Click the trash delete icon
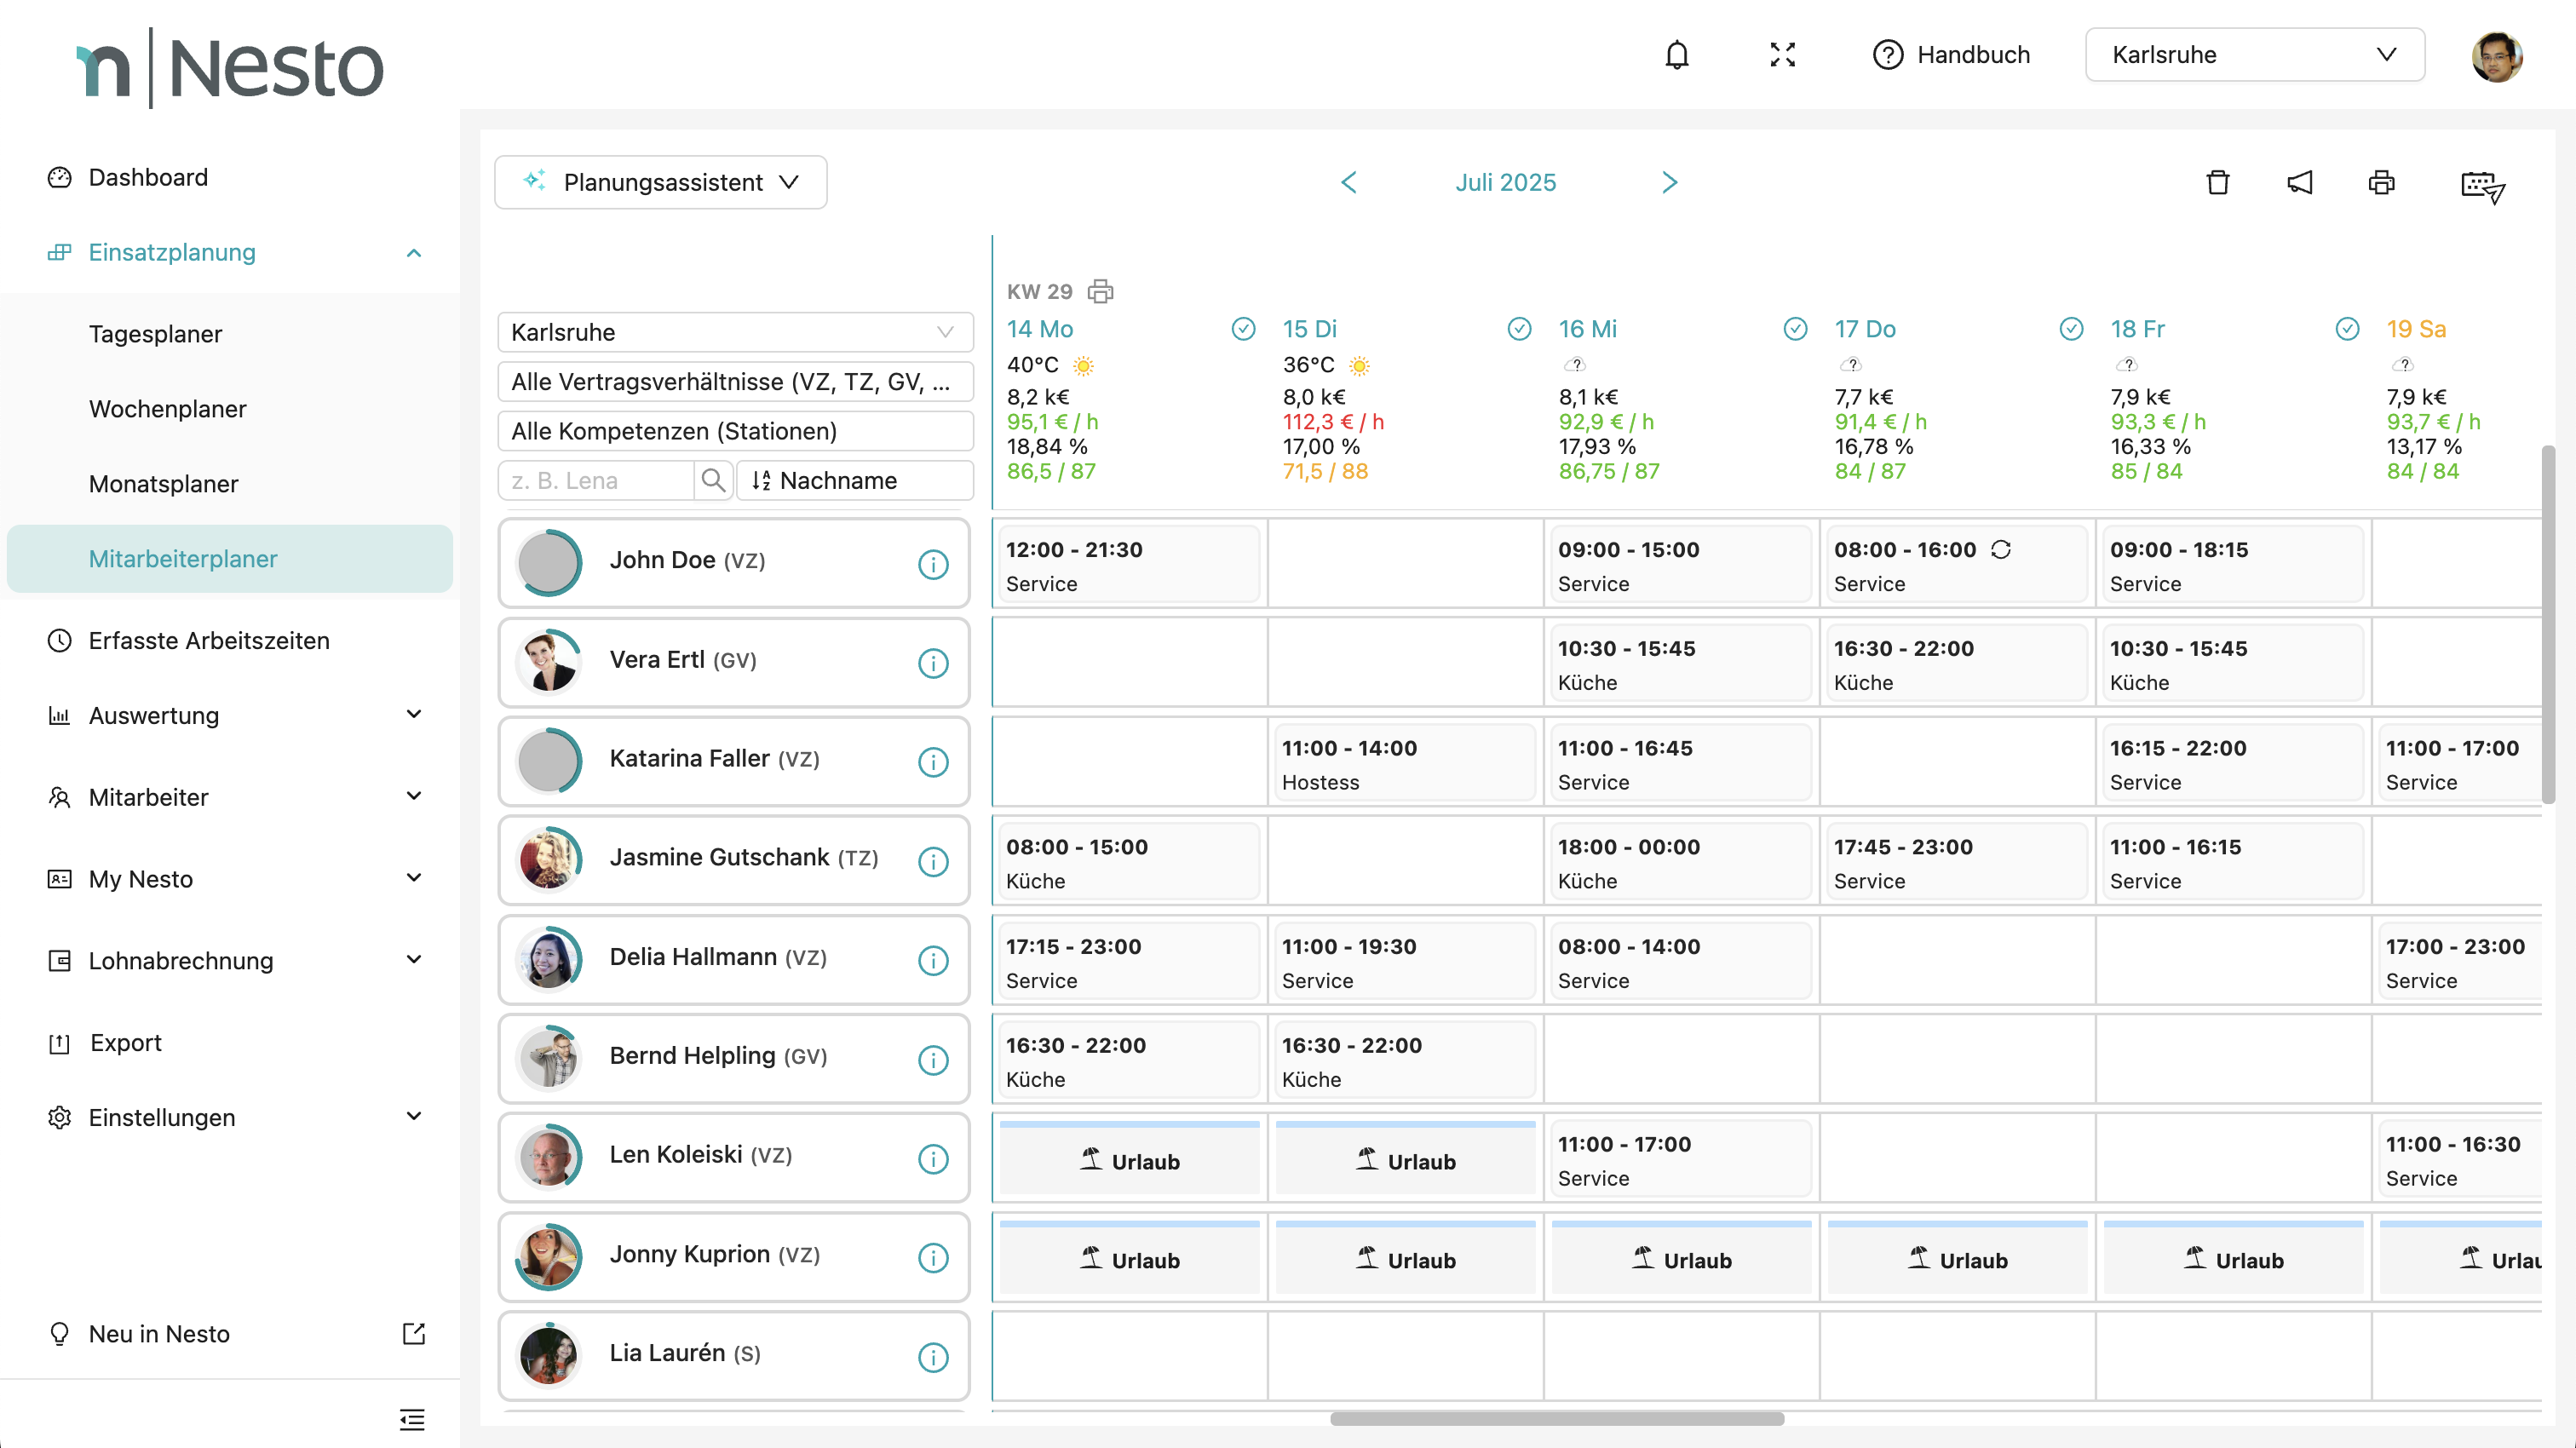Image resolution: width=2576 pixels, height=1448 pixels. (x=2217, y=182)
